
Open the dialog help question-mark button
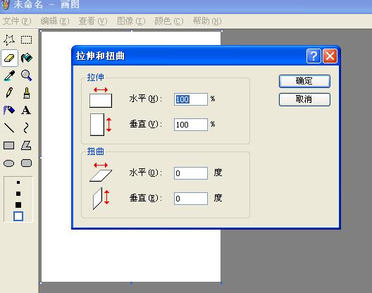(314, 56)
